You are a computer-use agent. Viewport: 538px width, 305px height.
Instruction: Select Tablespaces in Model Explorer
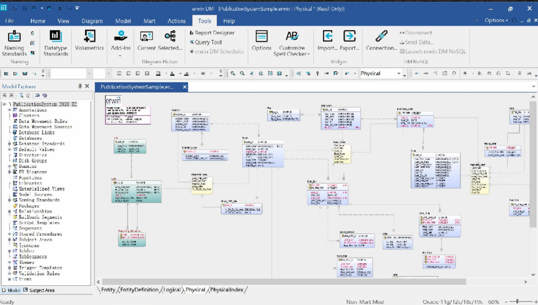[x=33, y=257]
